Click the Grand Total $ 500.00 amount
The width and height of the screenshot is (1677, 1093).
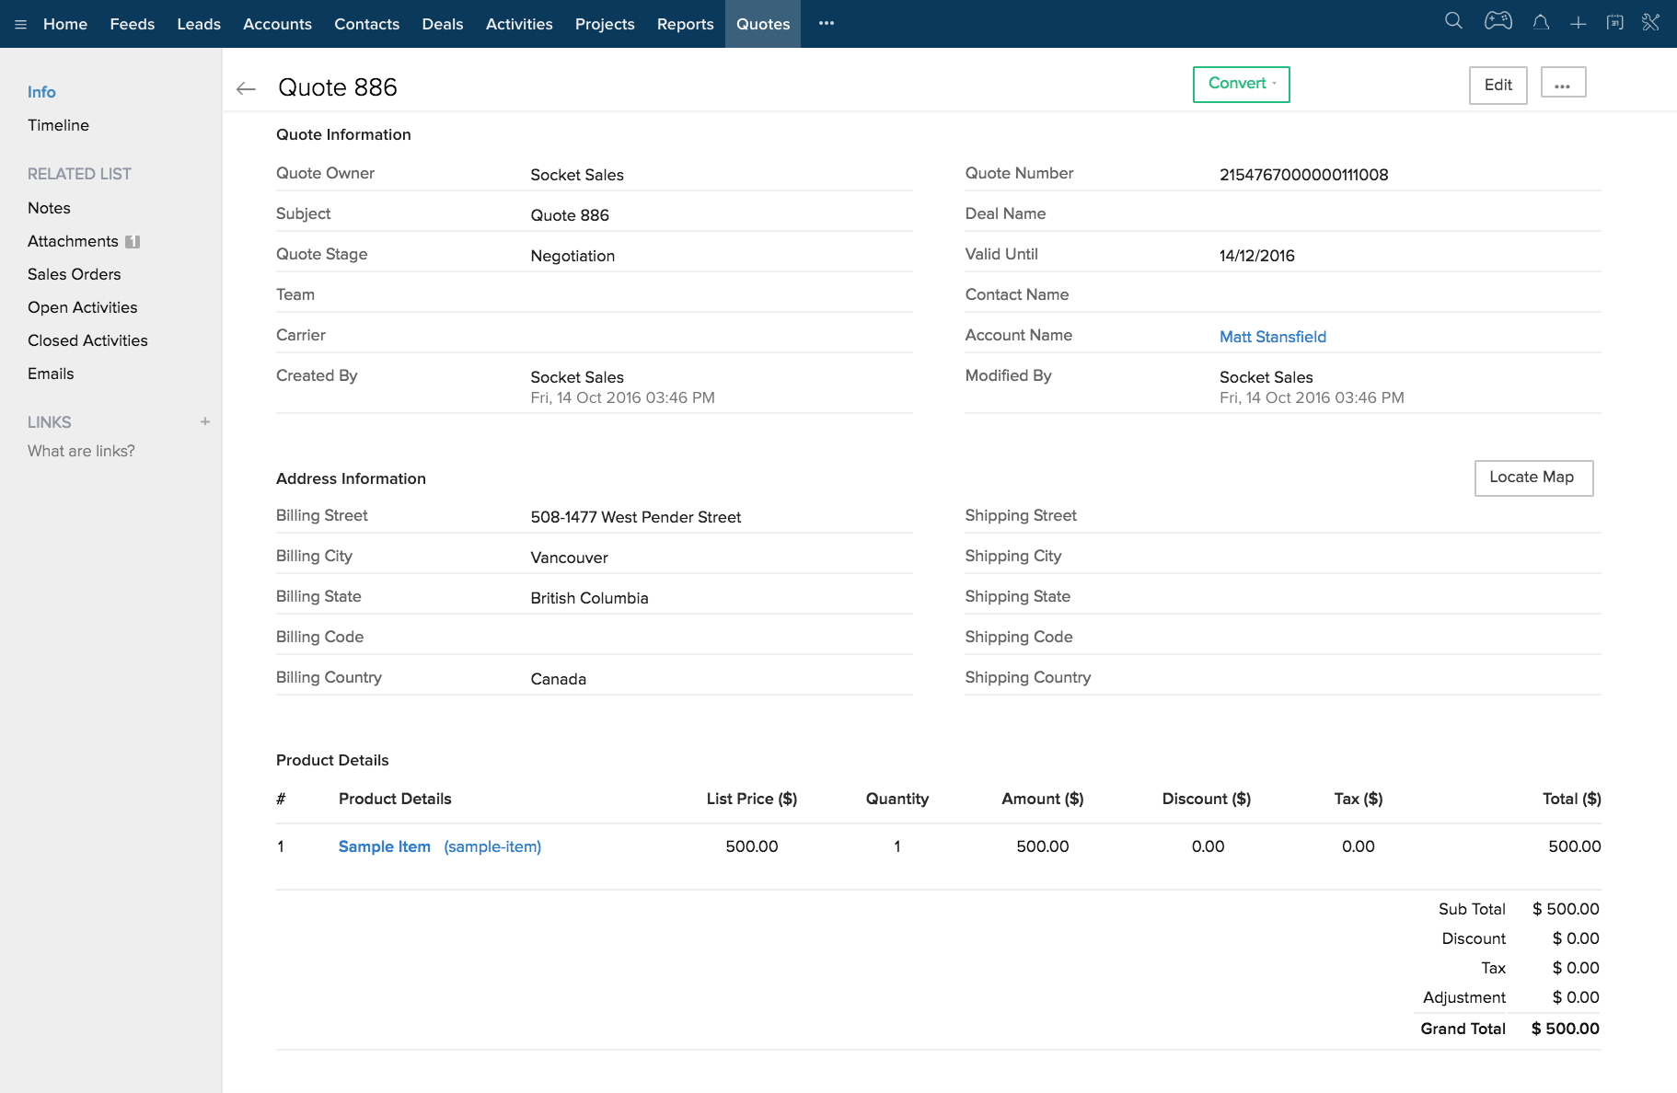pyautogui.click(x=1566, y=1029)
